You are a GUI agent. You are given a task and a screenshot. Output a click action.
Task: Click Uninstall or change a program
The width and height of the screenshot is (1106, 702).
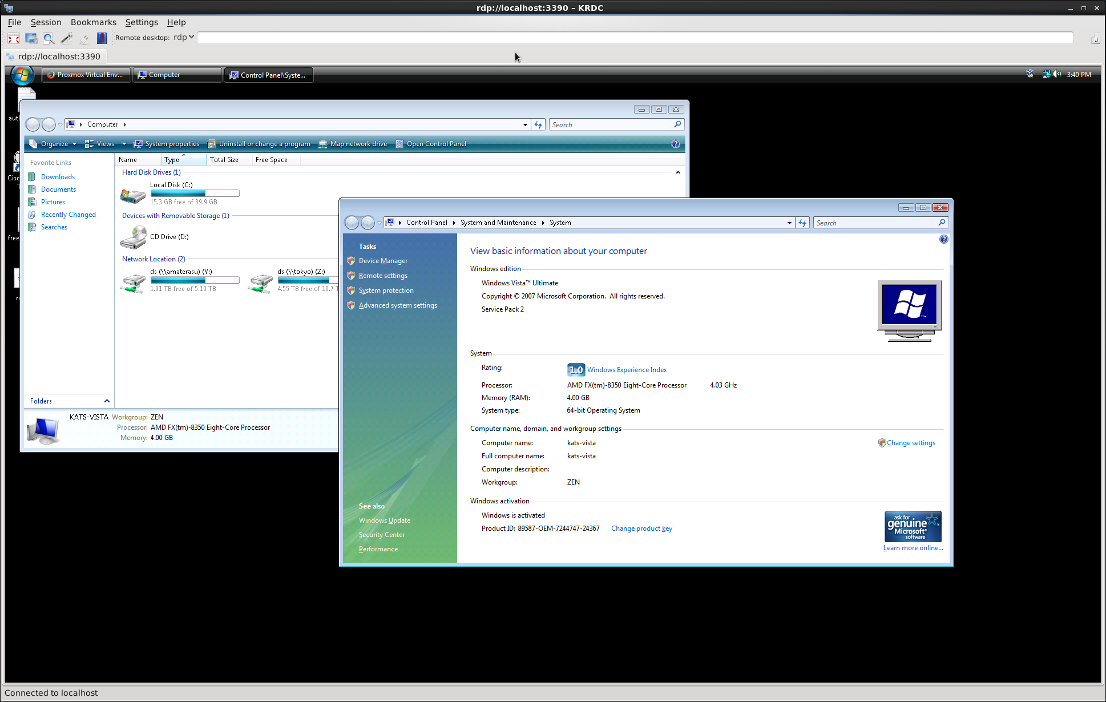click(259, 144)
